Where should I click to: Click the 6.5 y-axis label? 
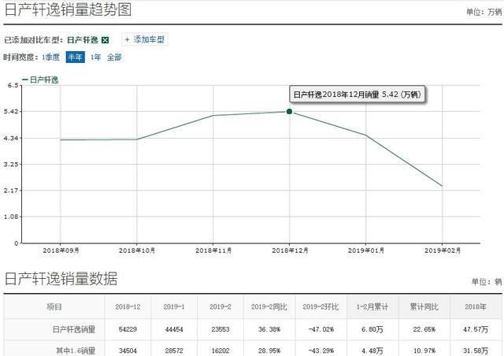tap(13, 85)
